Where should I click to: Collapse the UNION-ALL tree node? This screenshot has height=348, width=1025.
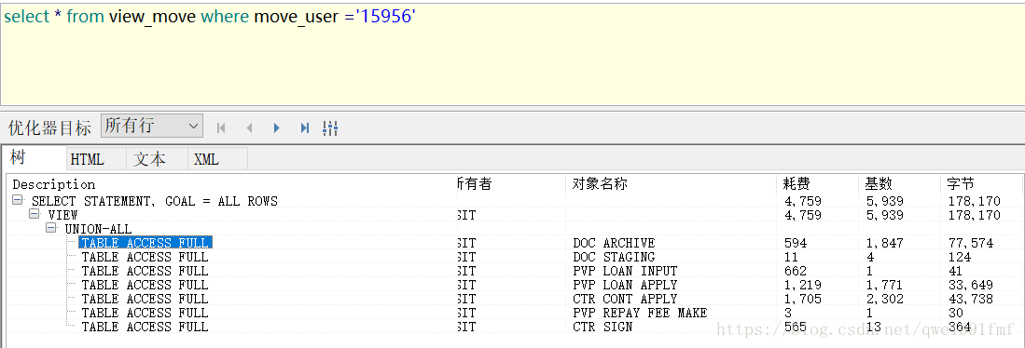50,228
